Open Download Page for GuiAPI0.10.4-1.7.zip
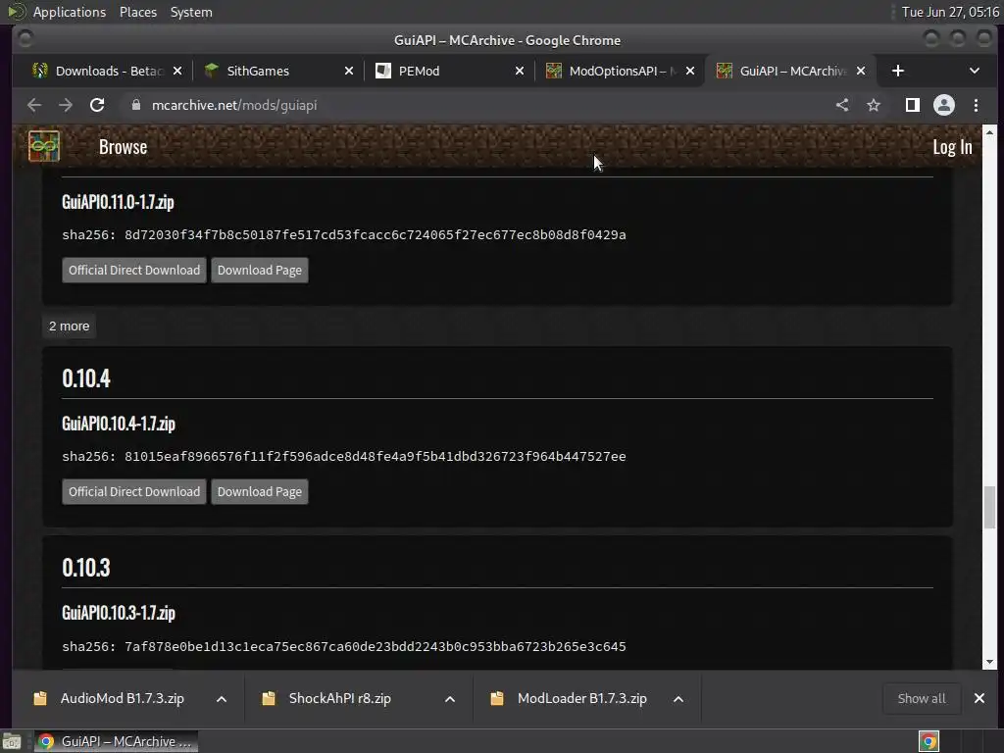1004x753 pixels. coord(259,492)
